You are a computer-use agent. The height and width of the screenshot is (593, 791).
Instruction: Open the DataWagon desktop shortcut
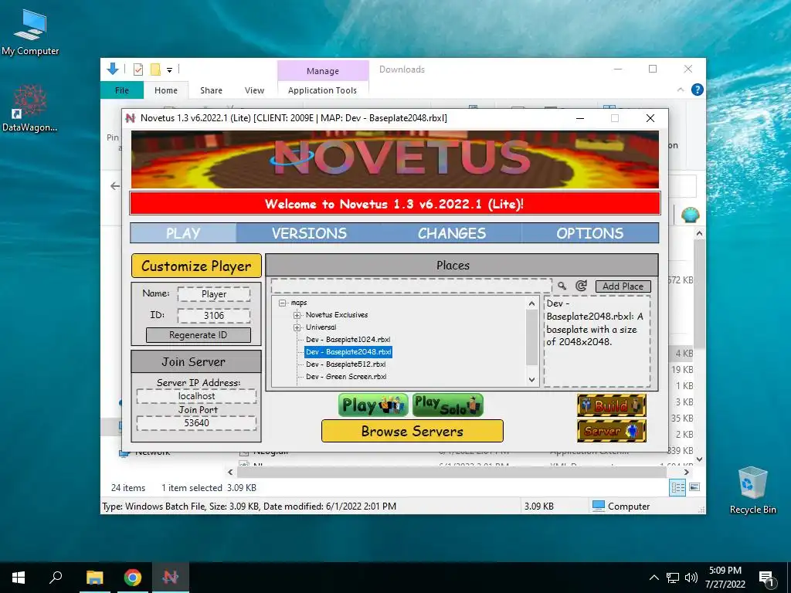click(30, 107)
